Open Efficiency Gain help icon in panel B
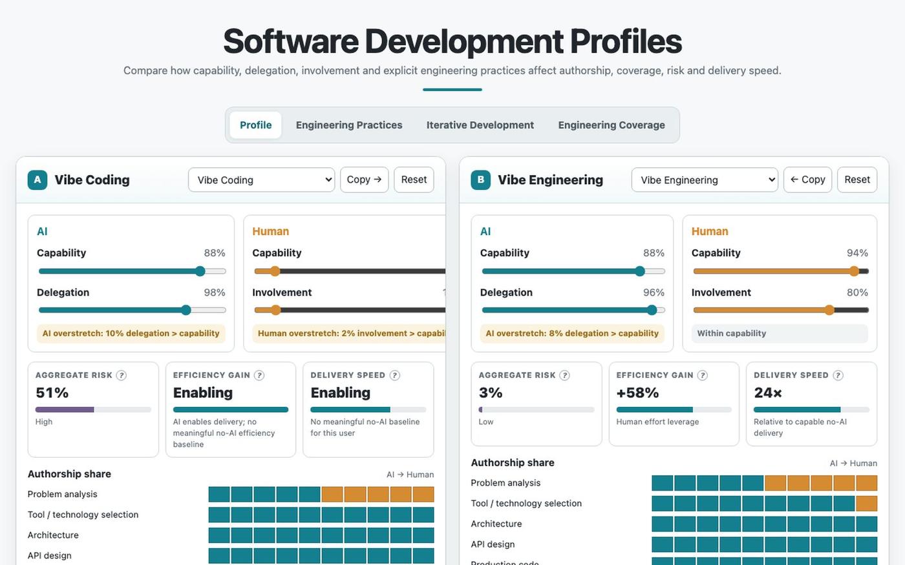Image resolution: width=905 pixels, height=565 pixels. tap(703, 375)
